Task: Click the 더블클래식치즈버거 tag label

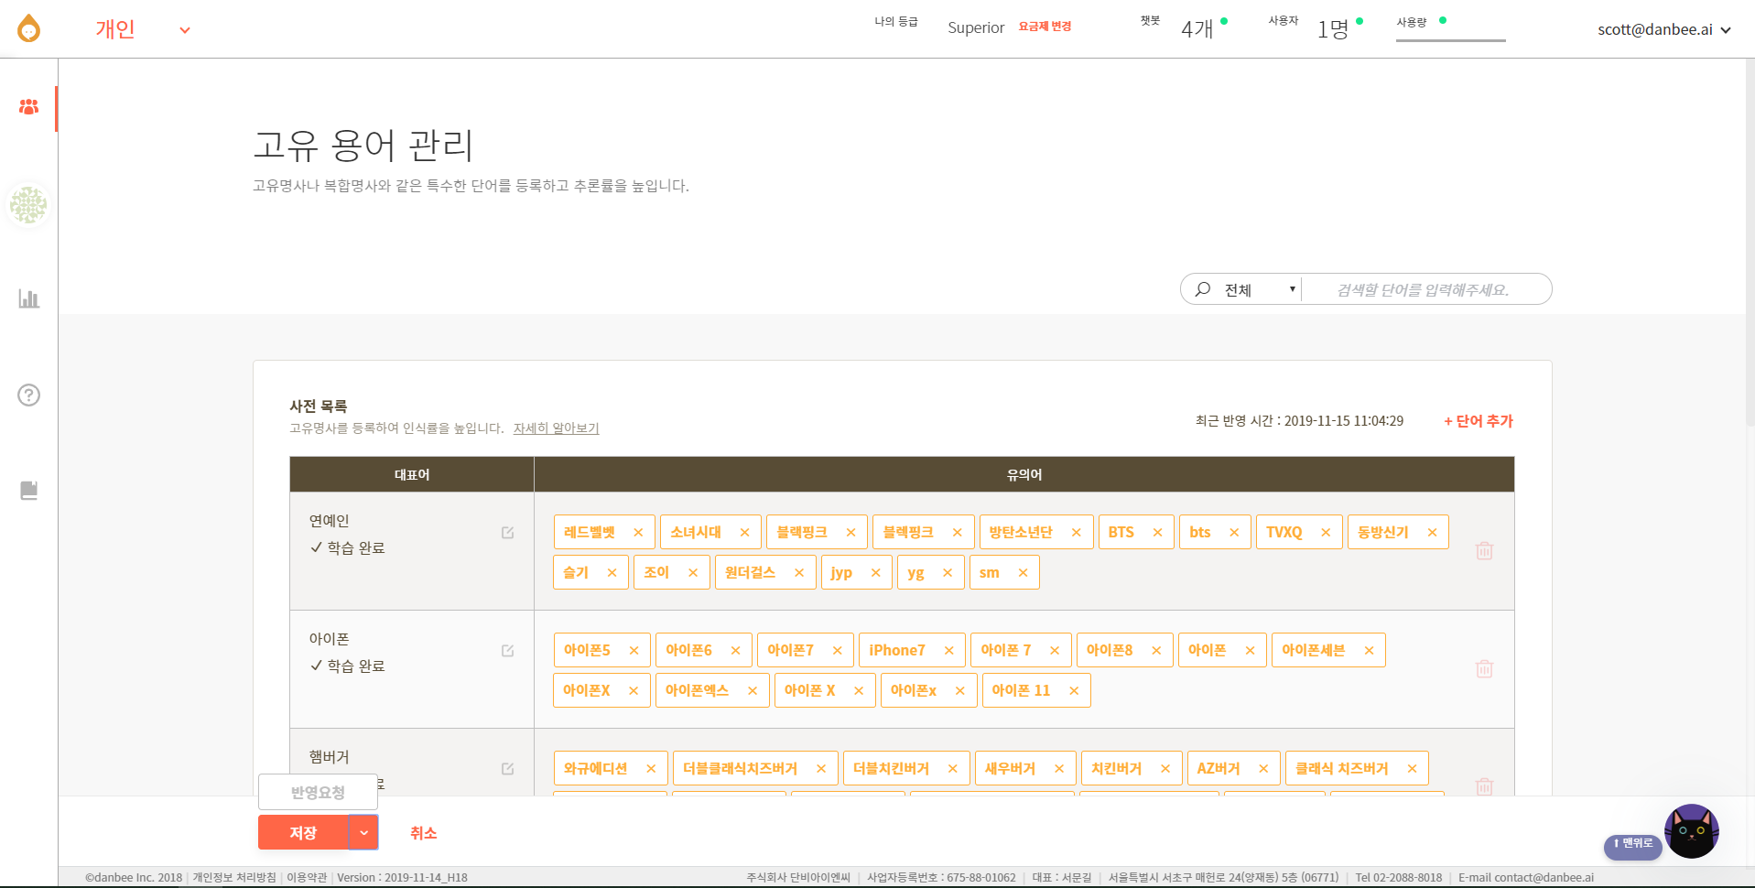Action: coord(740,768)
